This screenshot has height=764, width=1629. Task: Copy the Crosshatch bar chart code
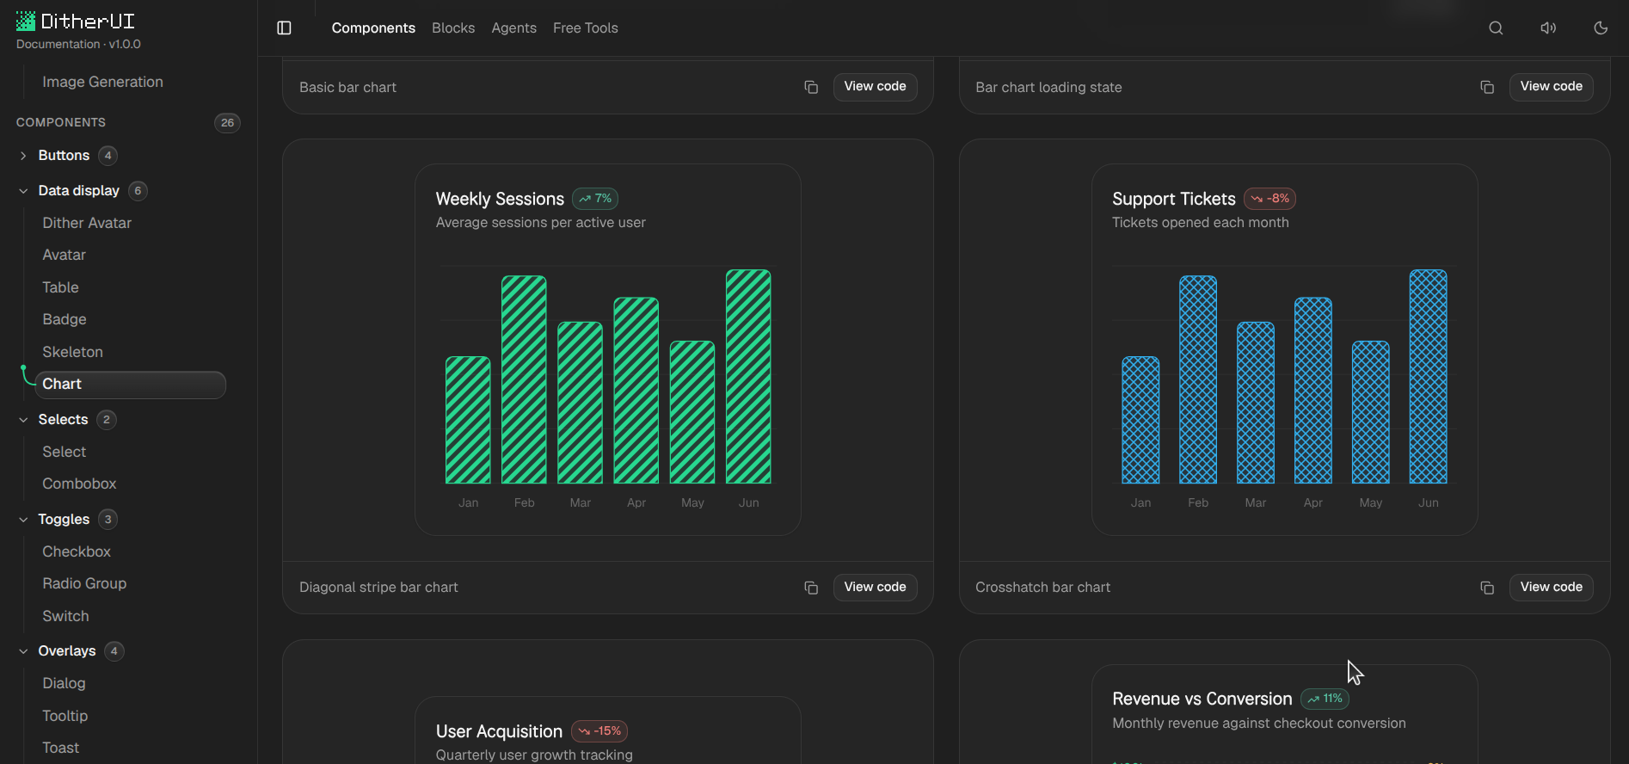pyautogui.click(x=1487, y=588)
